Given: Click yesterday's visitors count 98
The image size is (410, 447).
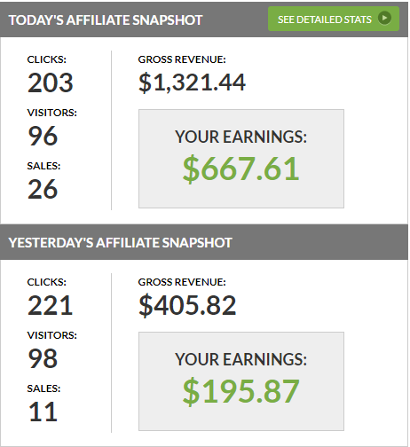Looking at the screenshot, I should (x=43, y=358).
